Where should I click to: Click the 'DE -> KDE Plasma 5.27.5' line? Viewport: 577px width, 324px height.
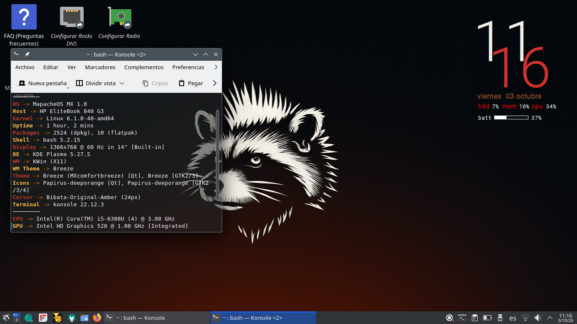tap(52, 154)
